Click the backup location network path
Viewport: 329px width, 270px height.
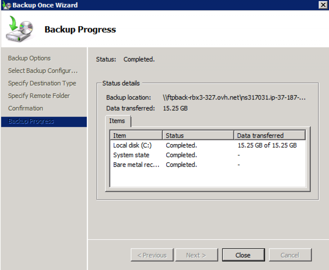[x=234, y=97]
